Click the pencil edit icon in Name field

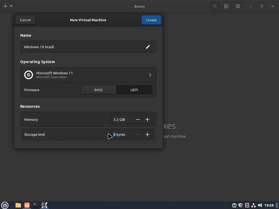tap(148, 47)
